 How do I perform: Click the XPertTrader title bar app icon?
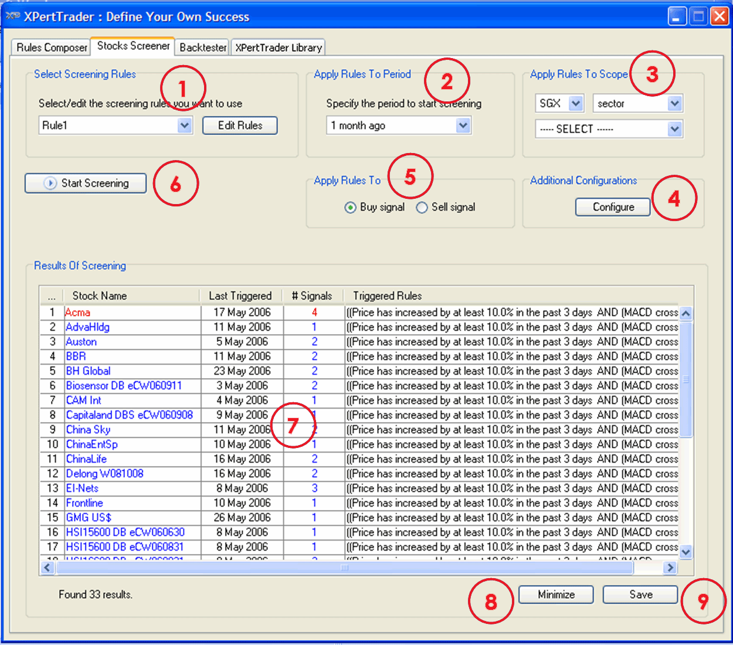[13, 16]
